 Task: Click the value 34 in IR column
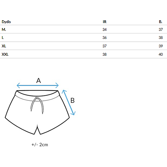tap(104, 29)
